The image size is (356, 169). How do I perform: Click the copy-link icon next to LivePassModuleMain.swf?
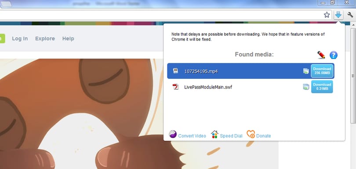pyautogui.click(x=306, y=87)
